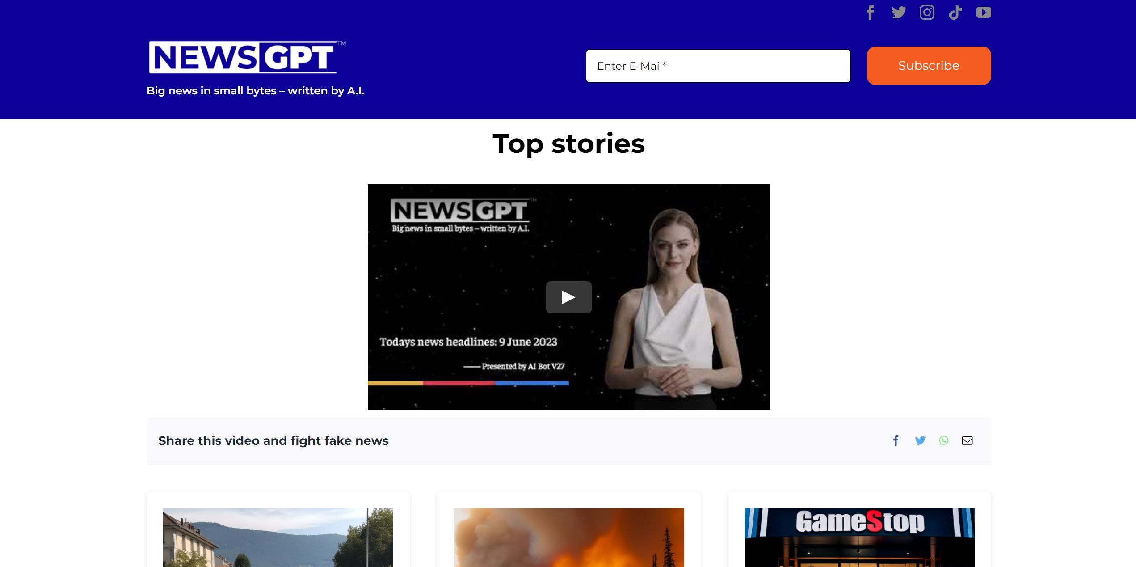
Task: Click the Top stories heading
Action: click(x=568, y=144)
